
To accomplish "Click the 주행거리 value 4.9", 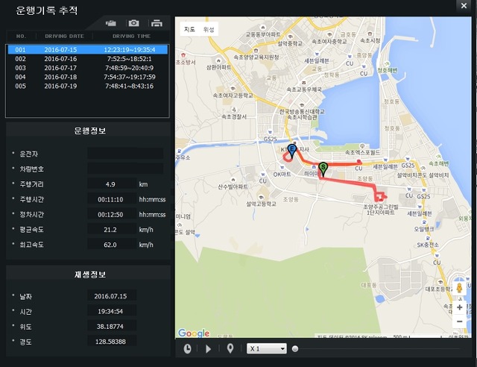I will (112, 184).
